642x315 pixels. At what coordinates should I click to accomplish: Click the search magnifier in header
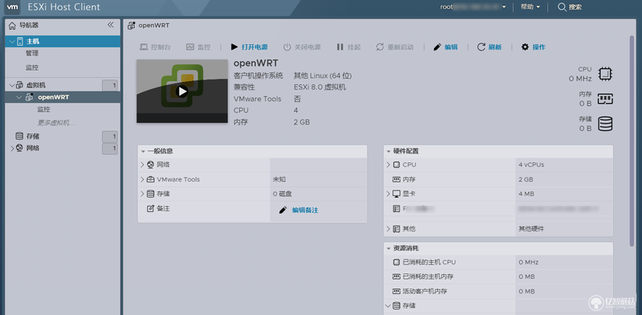tap(563, 7)
